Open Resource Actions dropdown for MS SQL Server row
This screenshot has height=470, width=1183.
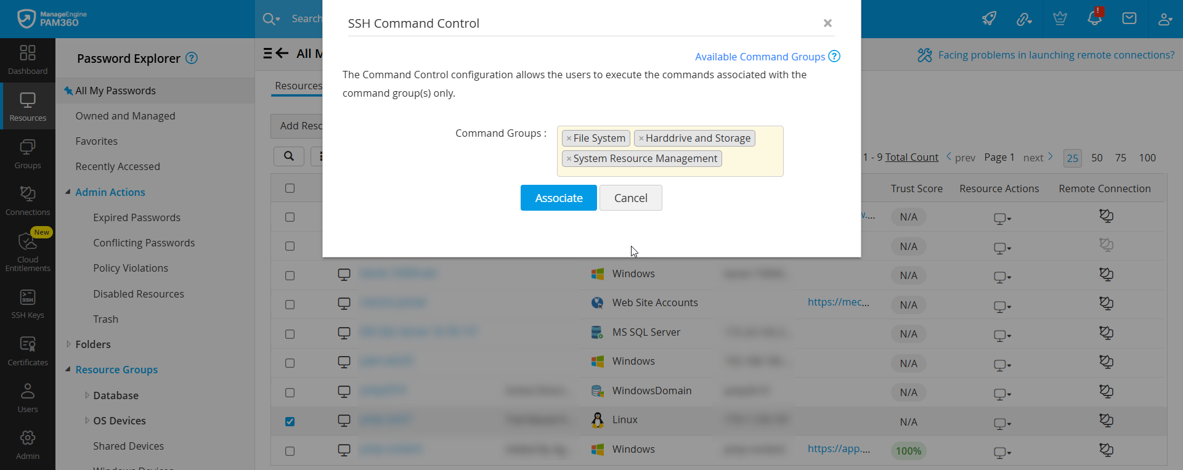[1002, 336]
